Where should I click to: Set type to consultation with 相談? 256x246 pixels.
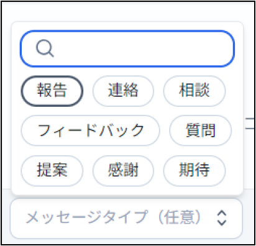(x=194, y=91)
